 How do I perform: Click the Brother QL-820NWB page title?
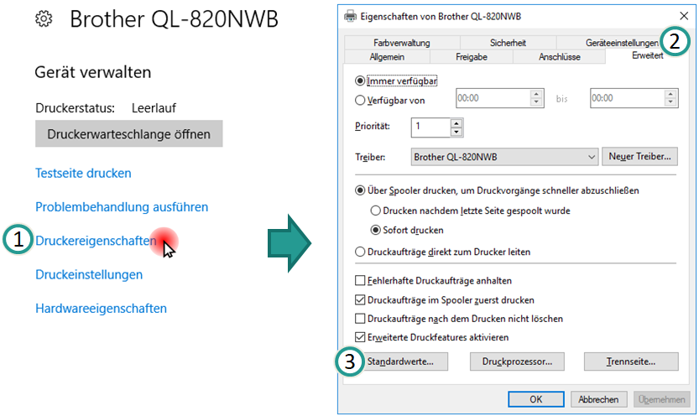tap(175, 19)
